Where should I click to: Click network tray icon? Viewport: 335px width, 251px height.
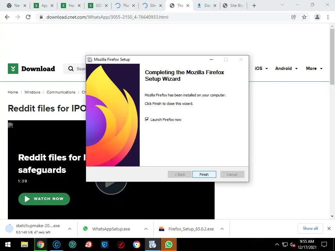tap(285, 244)
